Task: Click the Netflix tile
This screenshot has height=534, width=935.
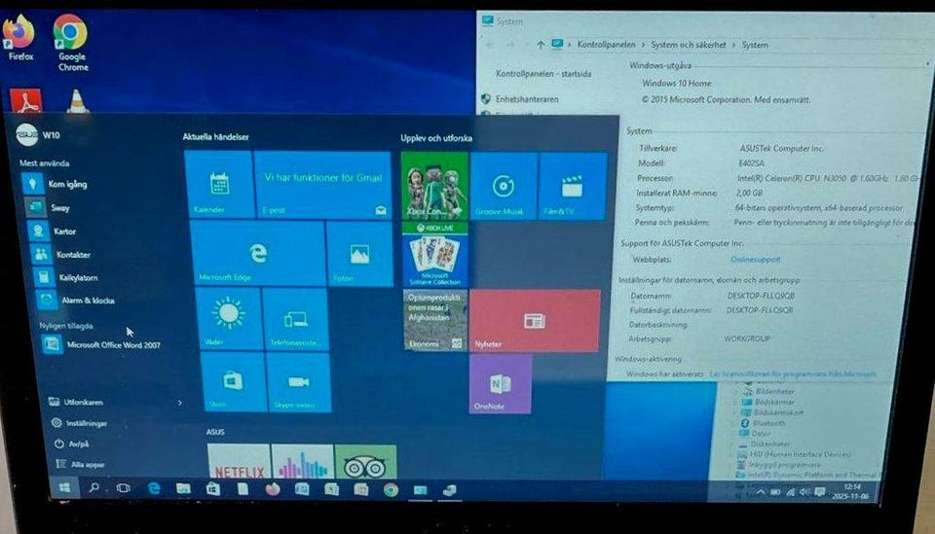Action: tap(239, 464)
